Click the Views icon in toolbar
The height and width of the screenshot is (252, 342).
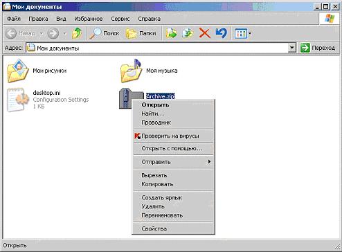coord(241,34)
